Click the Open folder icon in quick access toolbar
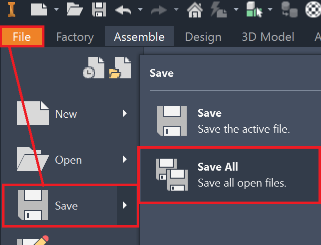Screen dimensions: 321x245 pyautogui.click(x=74, y=8)
